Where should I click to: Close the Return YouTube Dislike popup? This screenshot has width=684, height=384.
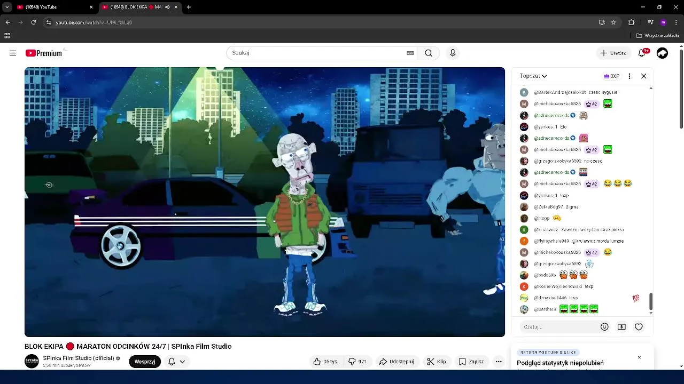[639, 357]
